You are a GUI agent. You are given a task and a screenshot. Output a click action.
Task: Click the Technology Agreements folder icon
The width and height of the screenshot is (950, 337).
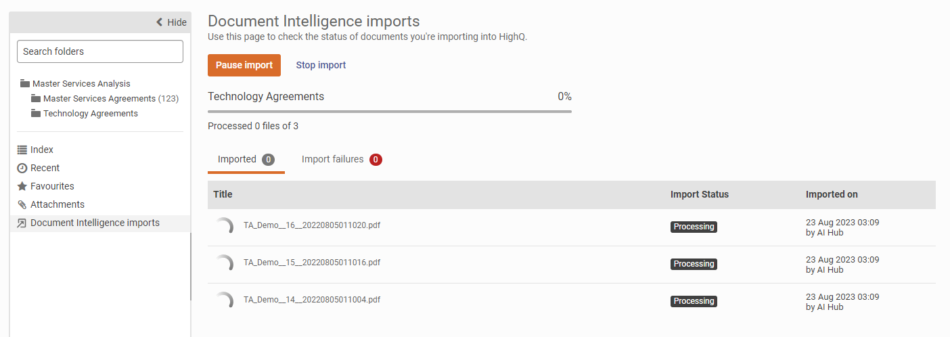36,113
